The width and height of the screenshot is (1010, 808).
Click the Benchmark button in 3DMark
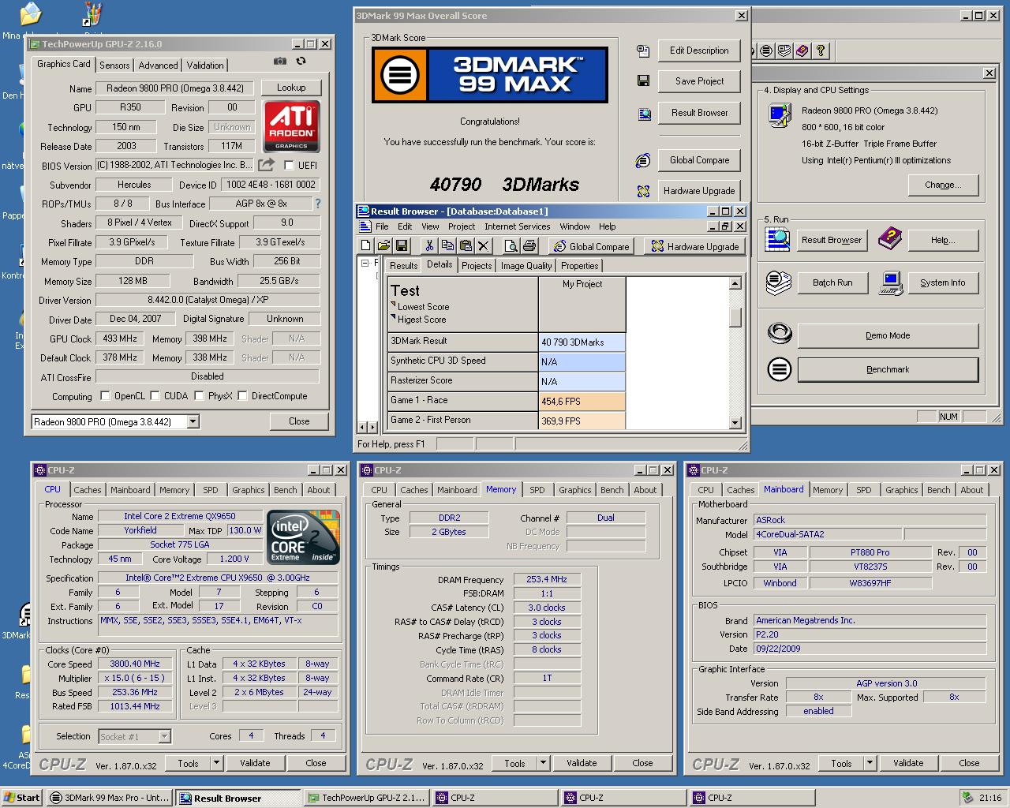click(x=888, y=369)
